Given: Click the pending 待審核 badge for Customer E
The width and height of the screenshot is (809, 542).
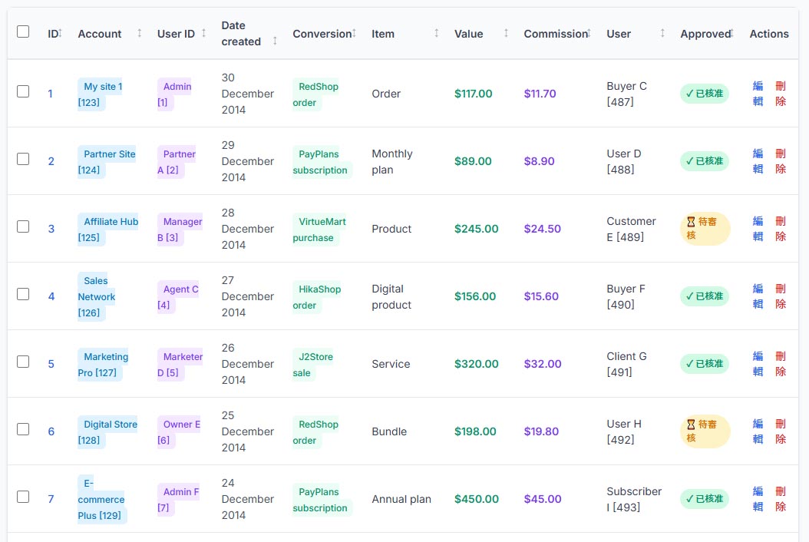Looking at the screenshot, I should (x=704, y=229).
